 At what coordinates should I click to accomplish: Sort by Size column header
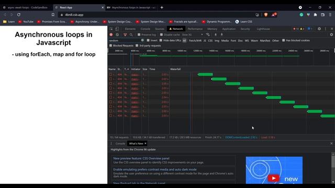click(x=145, y=69)
